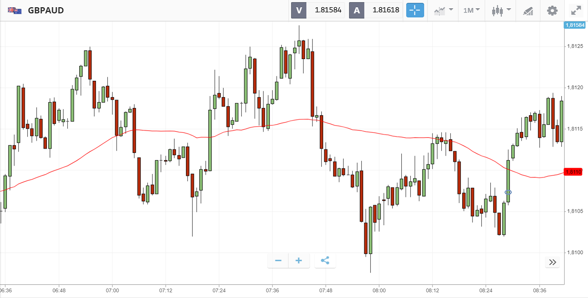This screenshot has height=298, width=588.
Task: Open the chart indicators dropdown
Action: (443, 10)
